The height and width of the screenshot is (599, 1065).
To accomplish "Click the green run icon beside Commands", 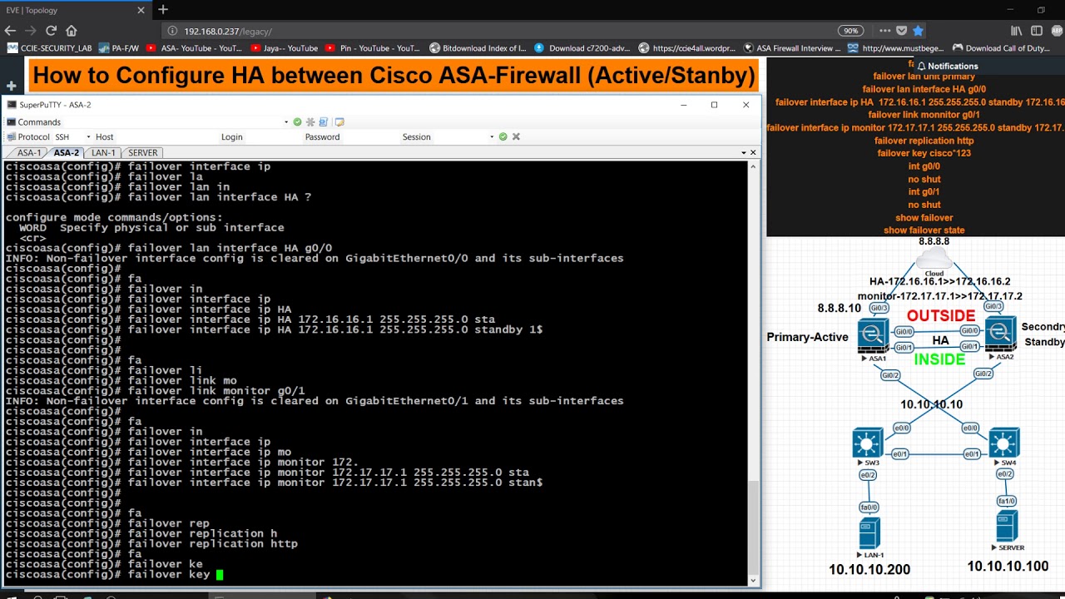I will [x=297, y=122].
